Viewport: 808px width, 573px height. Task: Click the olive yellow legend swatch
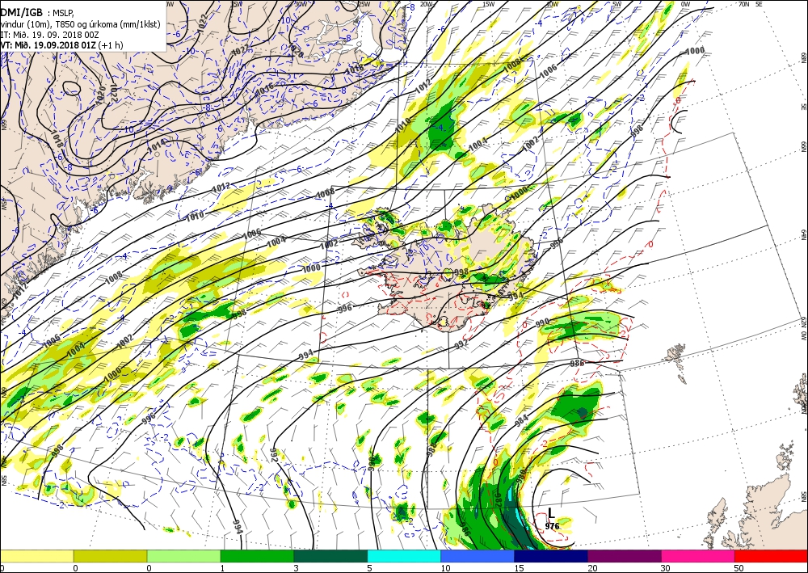click(110, 555)
